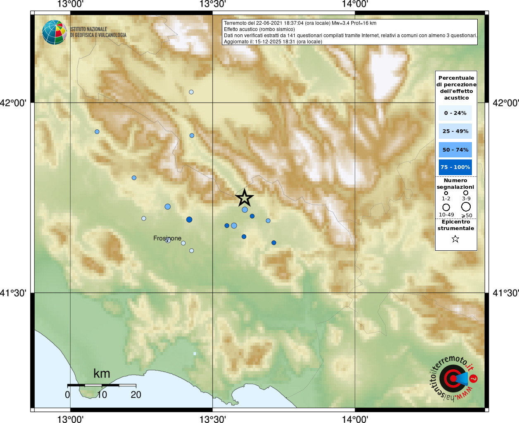Select the 3-9 reports circle in legend
This screenshot has width=519, height=423.
(466, 193)
